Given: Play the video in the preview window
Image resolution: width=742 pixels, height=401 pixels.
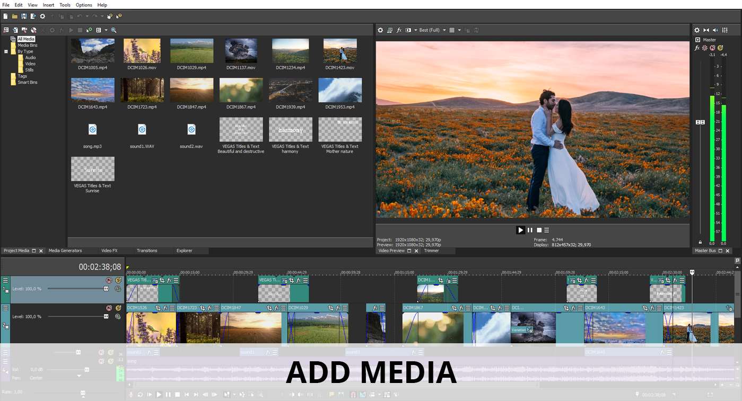Looking at the screenshot, I should pos(520,230).
